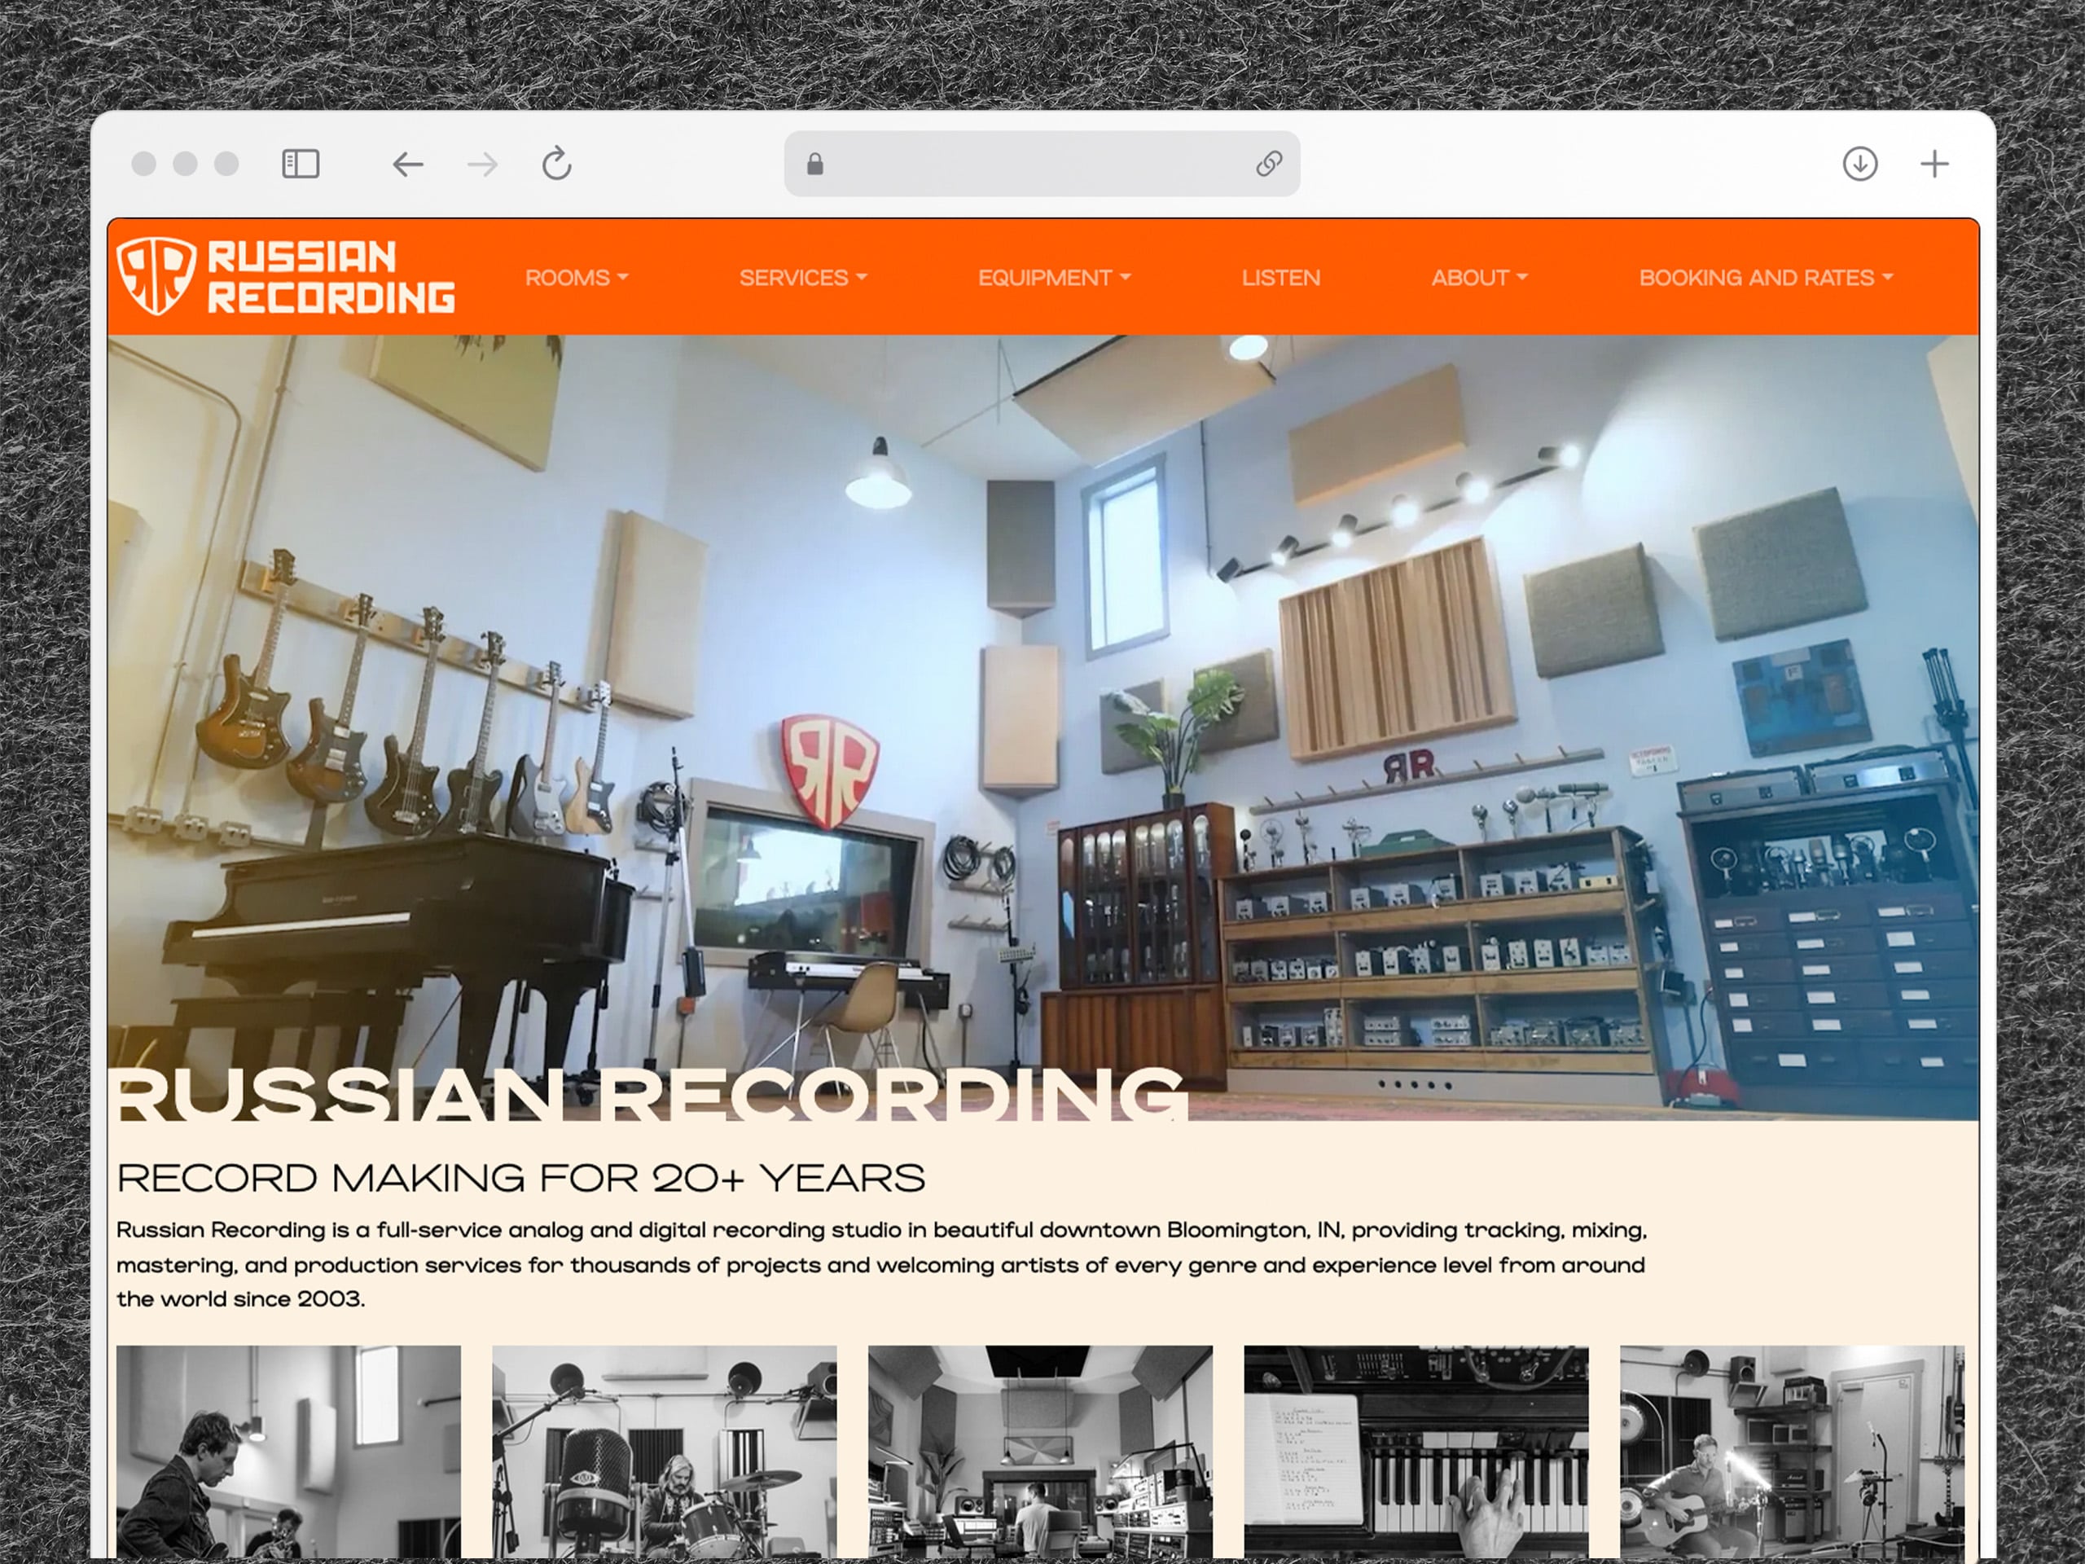Image resolution: width=2085 pixels, height=1564 pixels.
Task: Click the padlock security icon
Action: click(815, 164)
